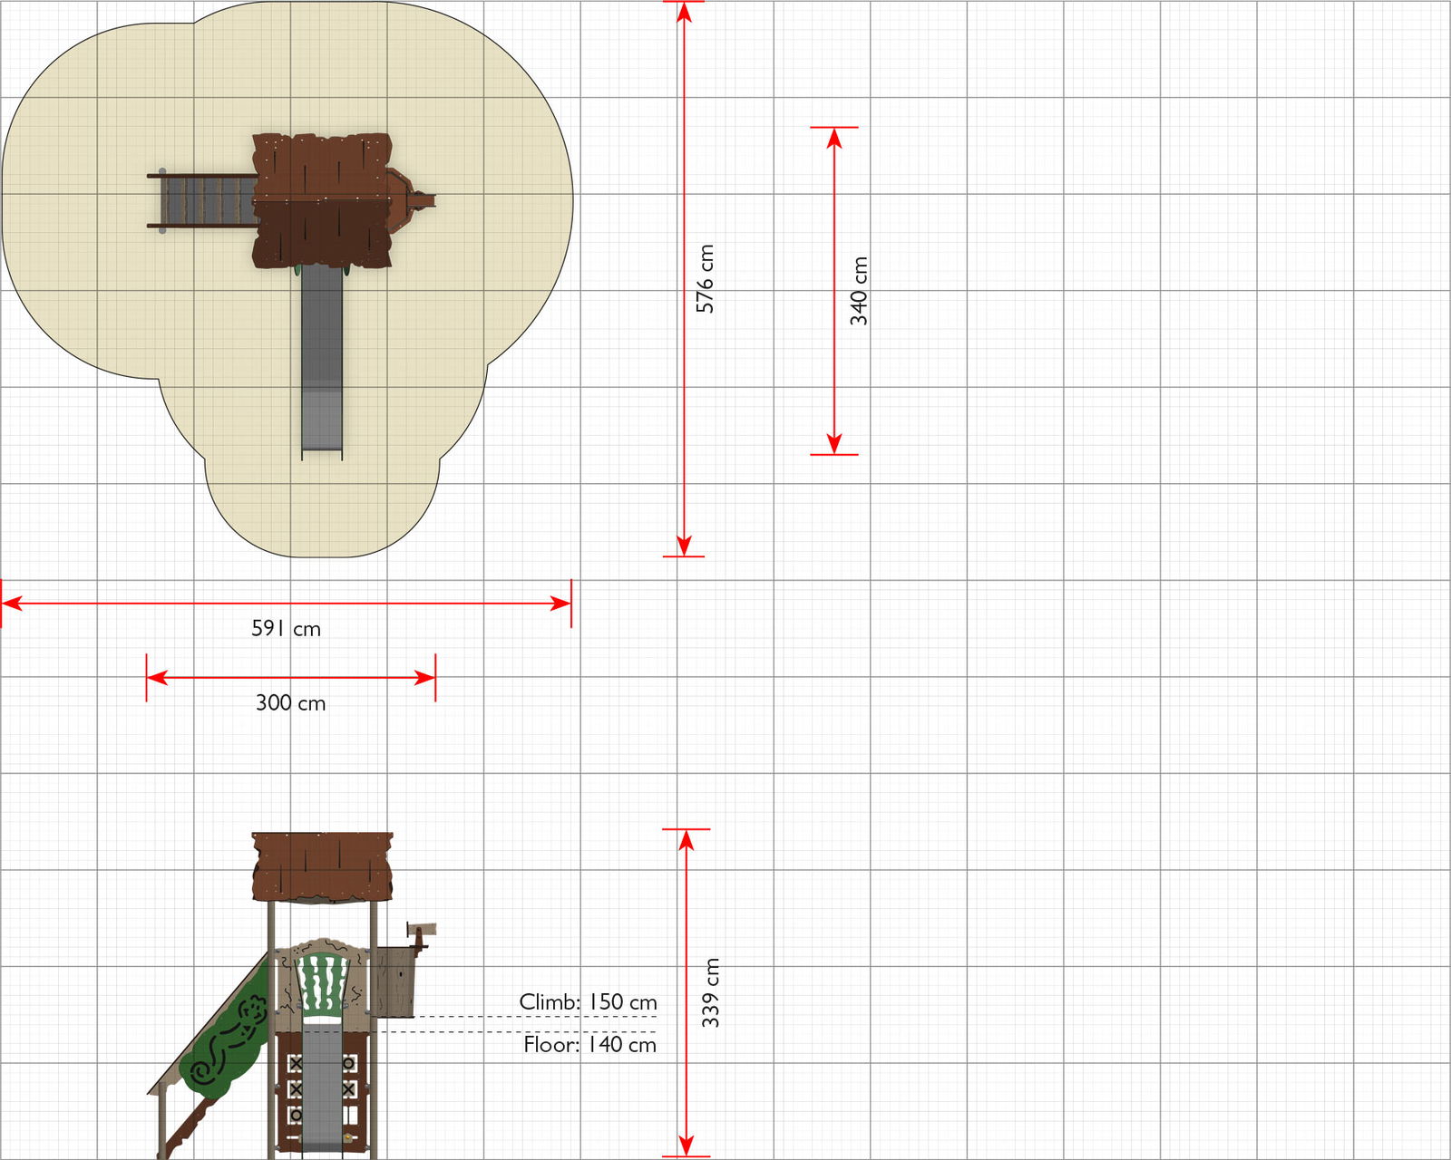
Task: Select the 340 cm vertical dimension text
Action: coord(859,291)
